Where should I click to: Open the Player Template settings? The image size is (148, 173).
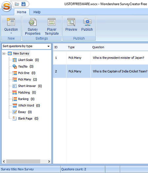[x=52, y=27]
